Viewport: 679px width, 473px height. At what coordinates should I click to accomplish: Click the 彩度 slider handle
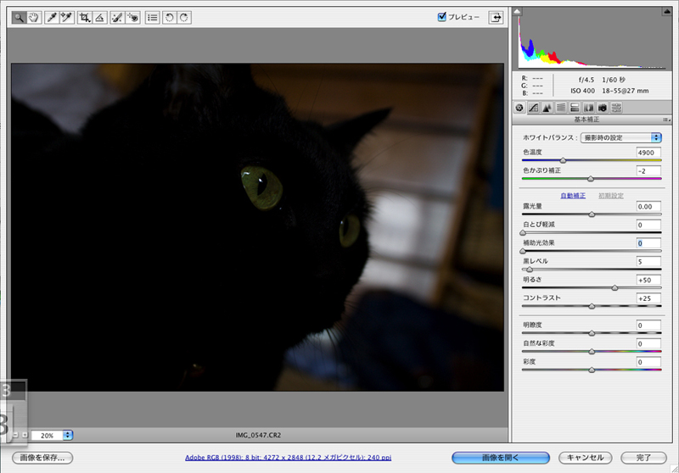[592, 370]
